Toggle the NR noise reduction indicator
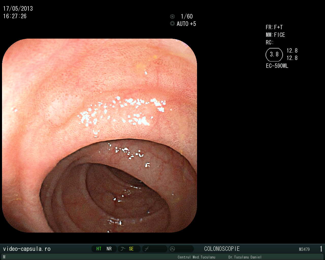This screenshot has height=260, width=325. [109, 249]
